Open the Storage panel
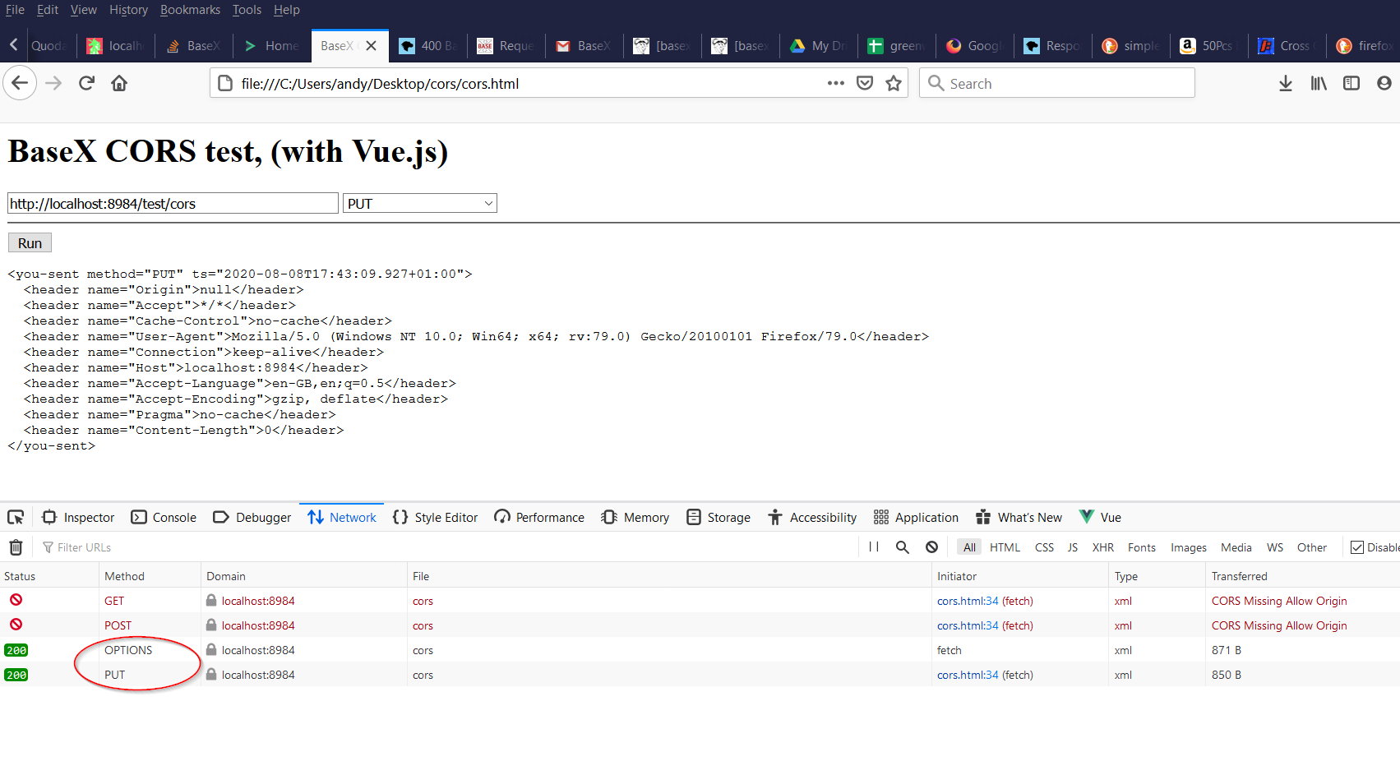Image resolution: width=1400 pixels, height=761 pixels. (718, 517)
